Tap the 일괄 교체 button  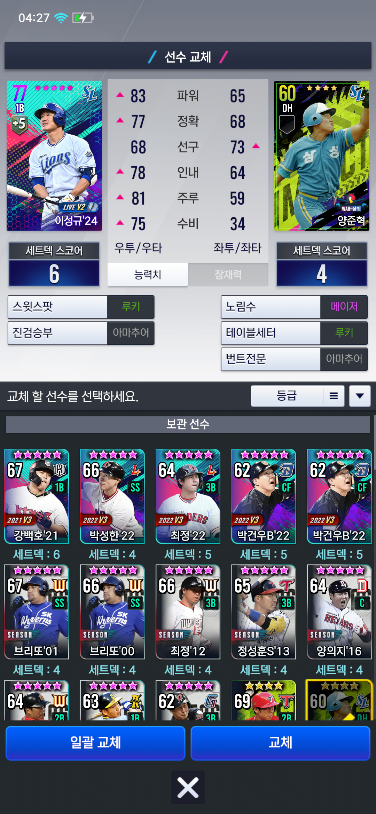coord(95,743)
